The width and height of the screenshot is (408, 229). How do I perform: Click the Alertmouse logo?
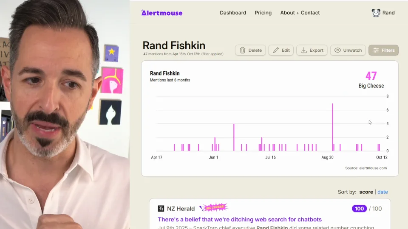point(161,13)
